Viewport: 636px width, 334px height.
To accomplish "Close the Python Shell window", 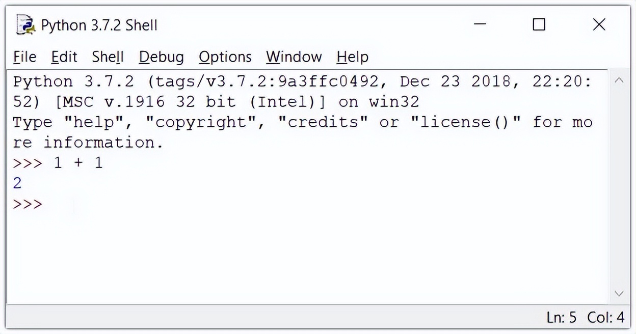I will click(599, 24).
